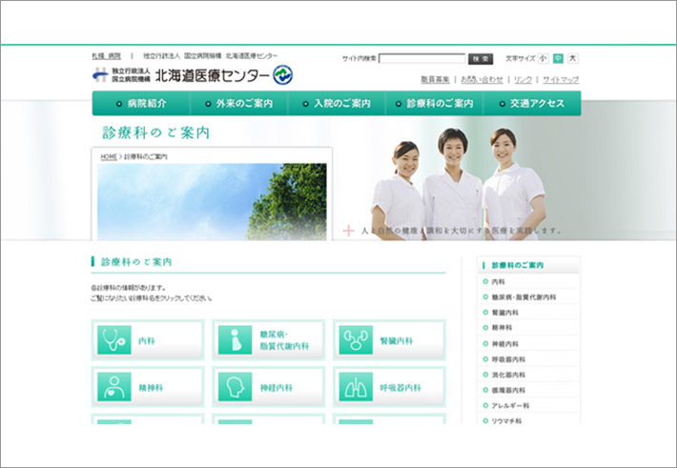Open the 糖尿病・脂質代謝内科 body icon tile
677x468 pixels.
pyautogui.click(x=234, y=340)
